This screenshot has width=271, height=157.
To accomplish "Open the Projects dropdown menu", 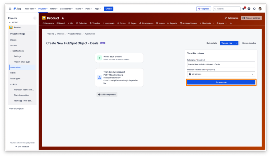I will click(x=43, y=9).
